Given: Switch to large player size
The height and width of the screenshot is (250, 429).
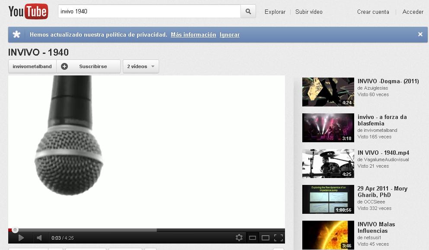Looking at the screenshot, I should coord(266,237).
